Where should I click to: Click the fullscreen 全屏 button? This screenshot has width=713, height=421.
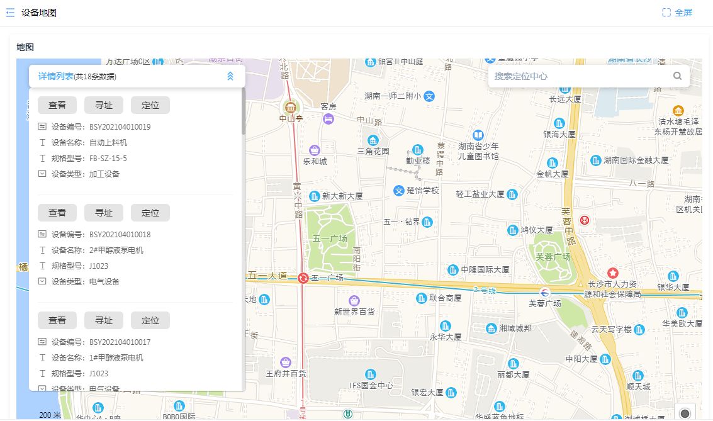click(x=677, y=13)
